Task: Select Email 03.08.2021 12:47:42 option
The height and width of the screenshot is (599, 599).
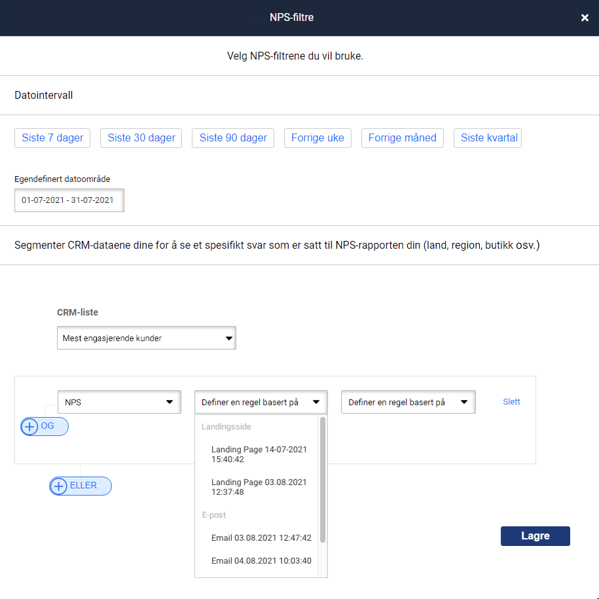Action: coord(261,538)
